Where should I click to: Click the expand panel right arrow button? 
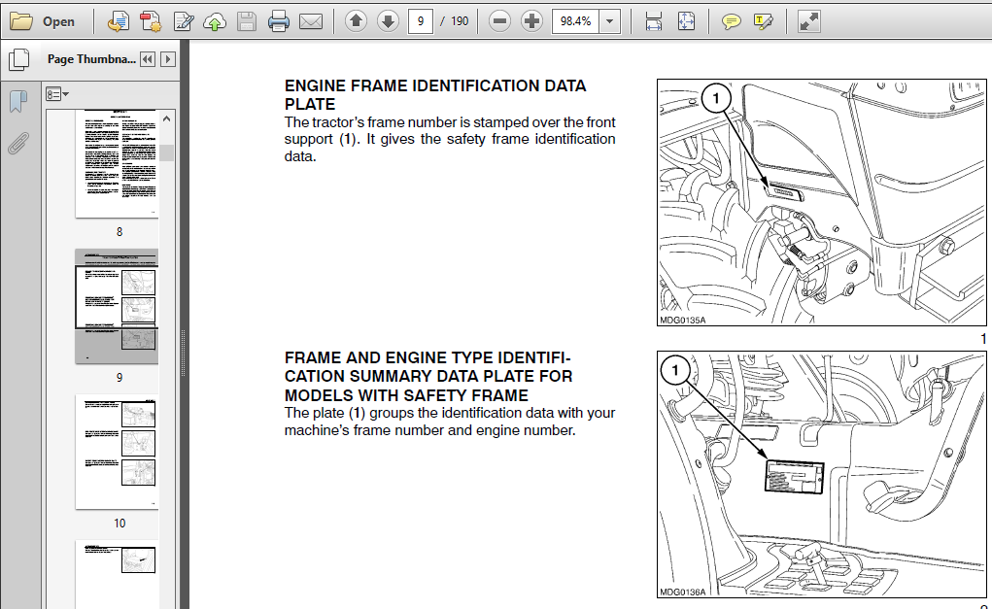(x=168, y=59)
